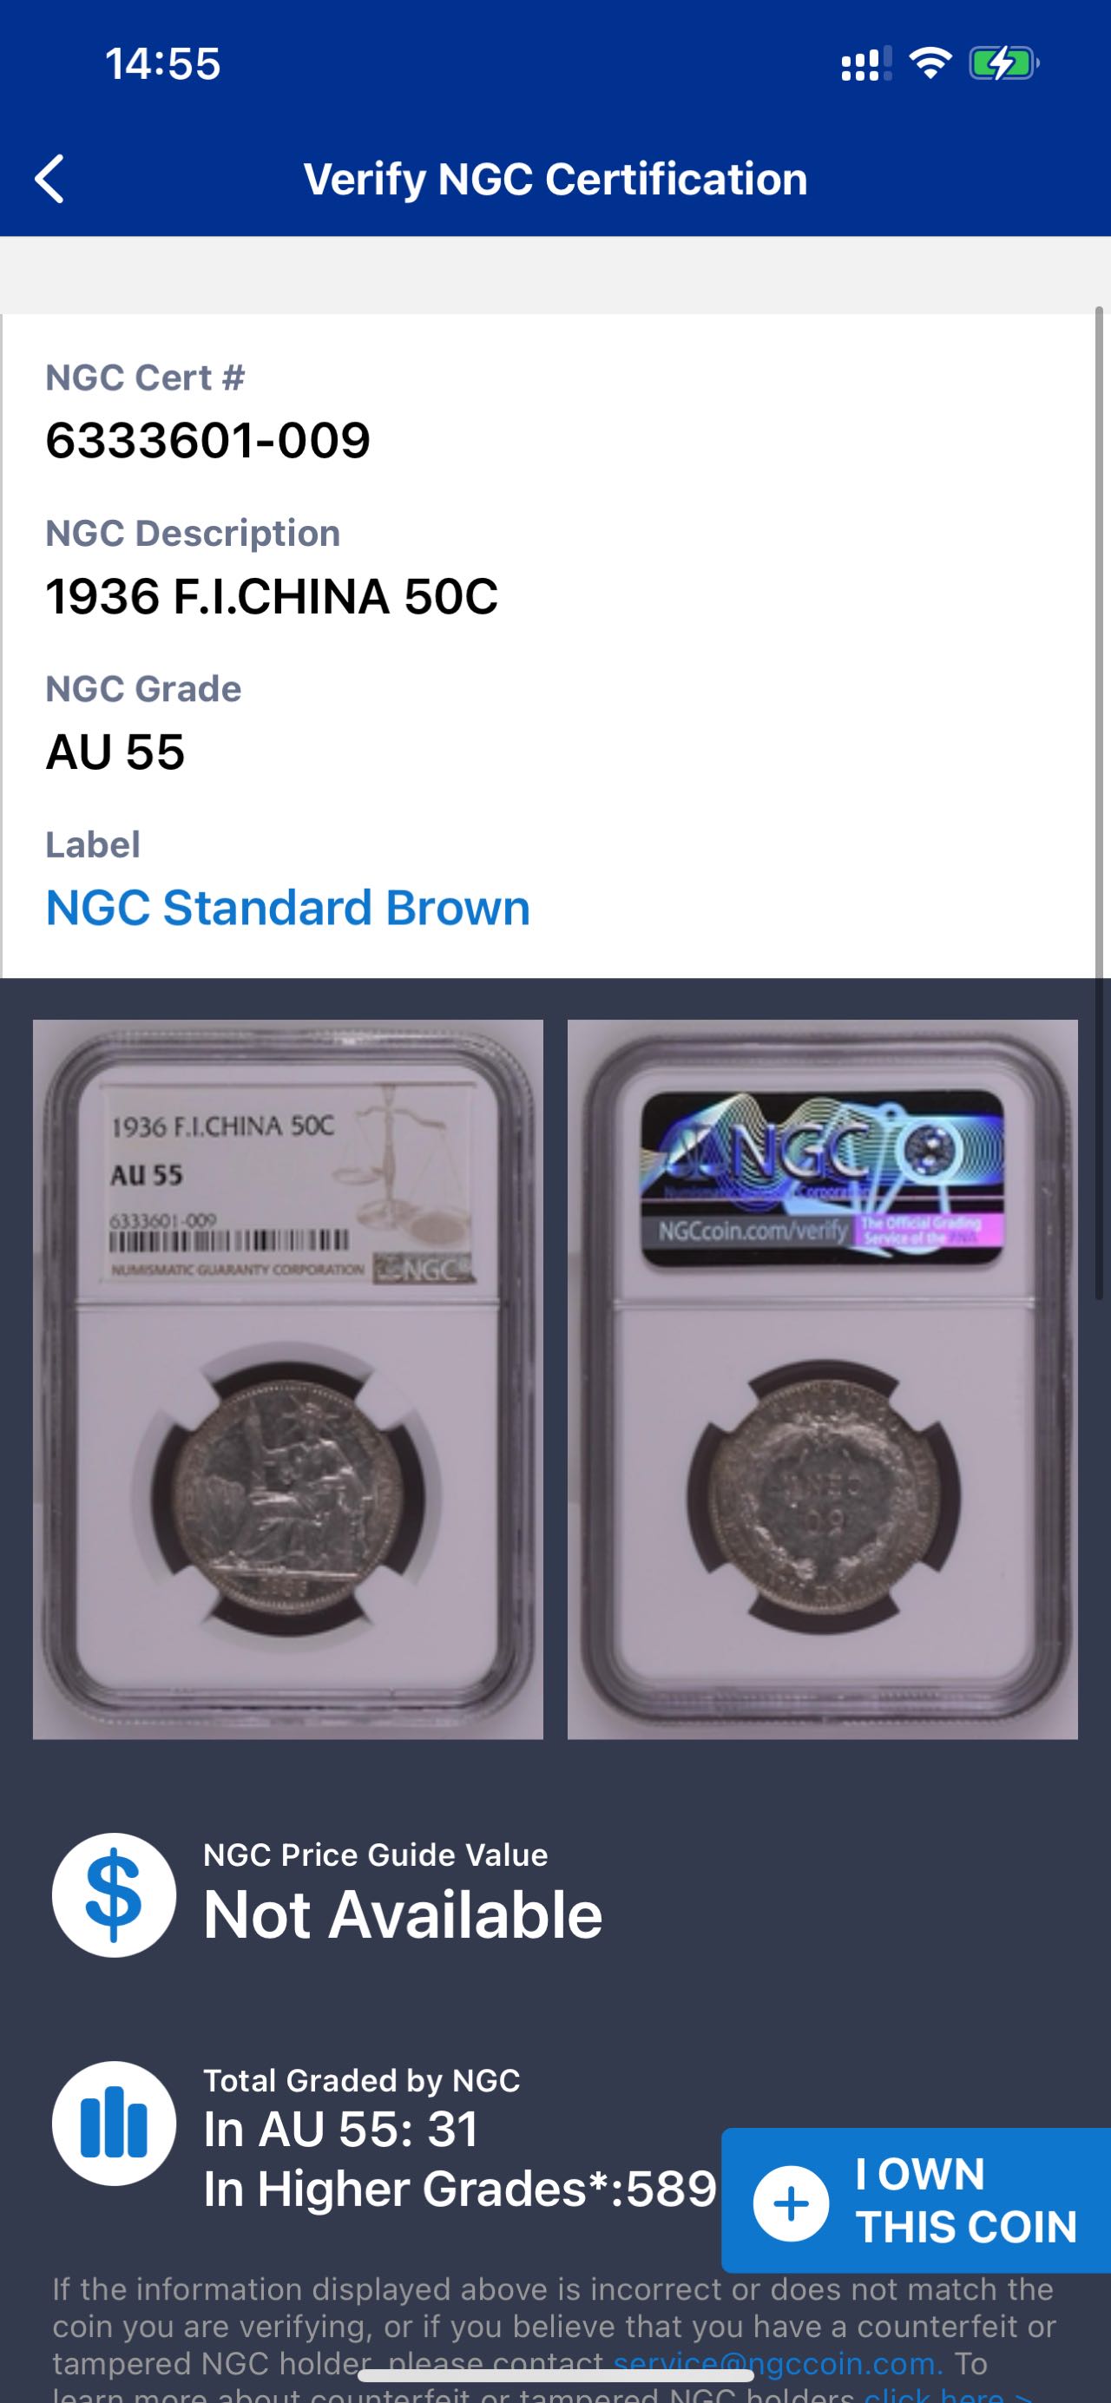Screen dimensions: 1111x2403
Task: Tap the dollar sign price guide icon
Action: pyautogui.click(x=114, y=1894)
